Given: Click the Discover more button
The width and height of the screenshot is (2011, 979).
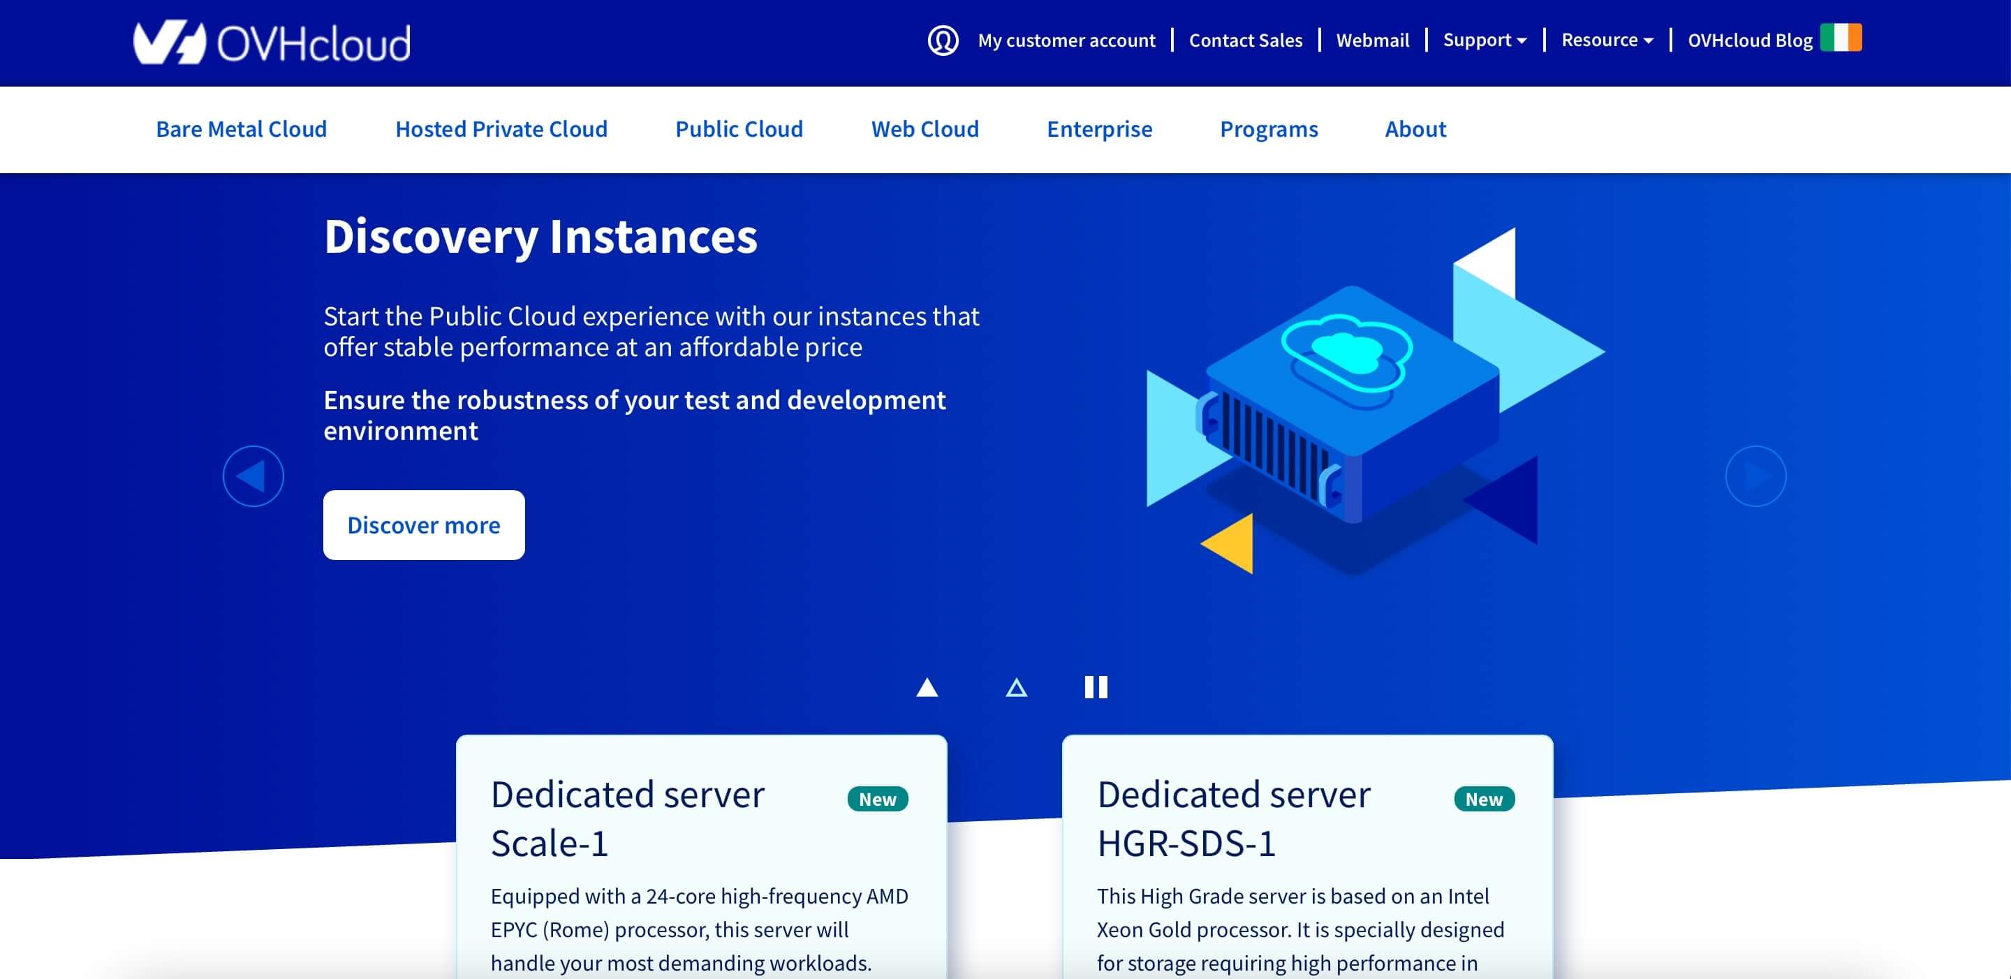Looking at the screenshot, I should pyautogui.click(x=424, y=524).
